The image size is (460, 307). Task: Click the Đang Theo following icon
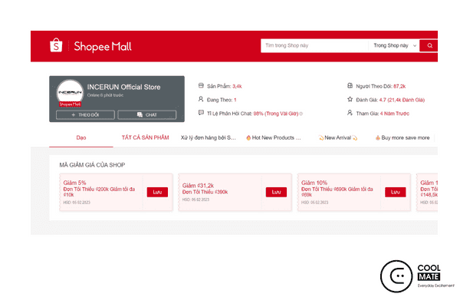201,100
